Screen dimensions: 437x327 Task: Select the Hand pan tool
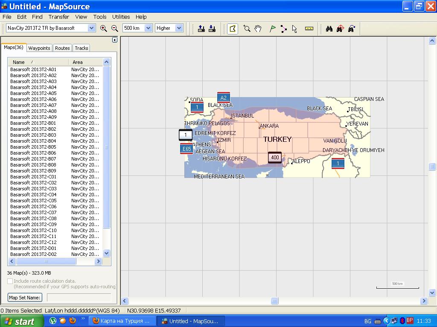258,29
